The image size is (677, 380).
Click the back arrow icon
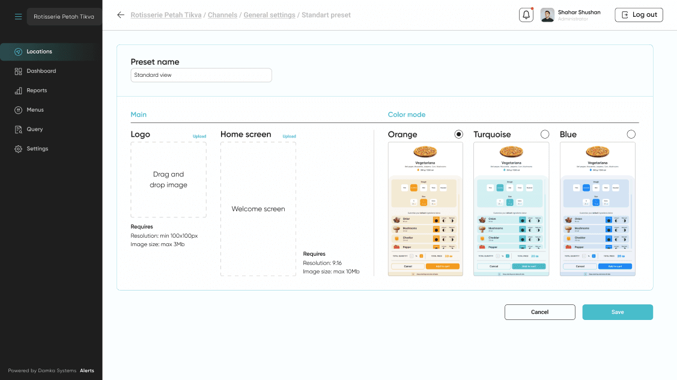[121, 14]
